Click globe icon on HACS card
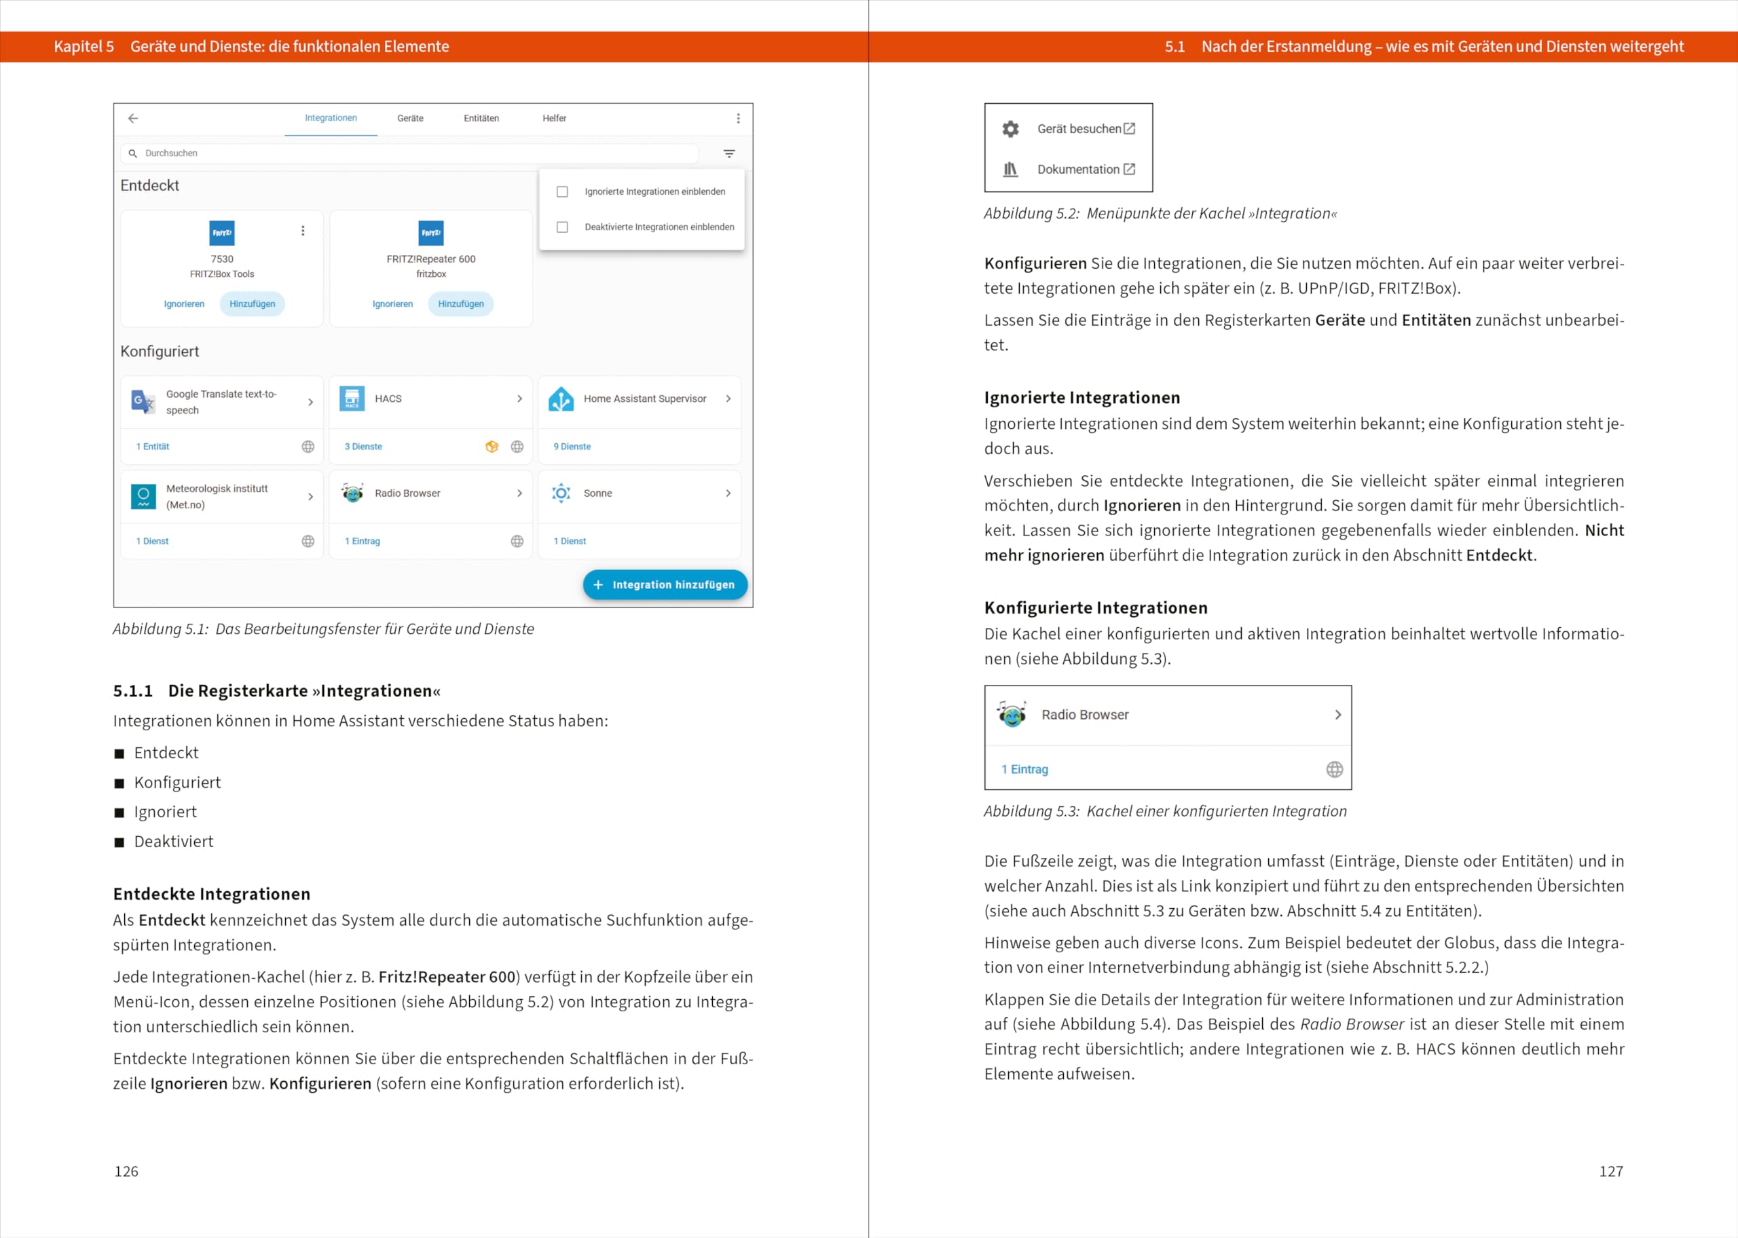 517,447
